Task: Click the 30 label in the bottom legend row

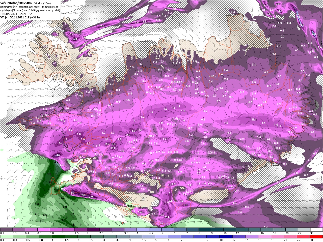Action: (x=311, y=240)
